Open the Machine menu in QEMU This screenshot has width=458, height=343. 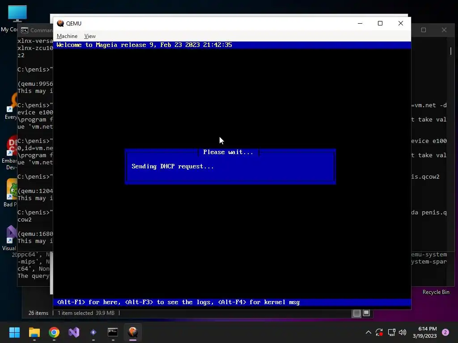click(x=67, y=36)
